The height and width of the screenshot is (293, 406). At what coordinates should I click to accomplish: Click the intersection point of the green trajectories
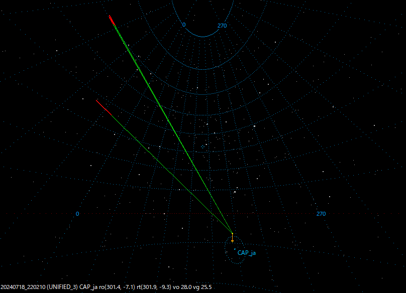pos(231,232)
